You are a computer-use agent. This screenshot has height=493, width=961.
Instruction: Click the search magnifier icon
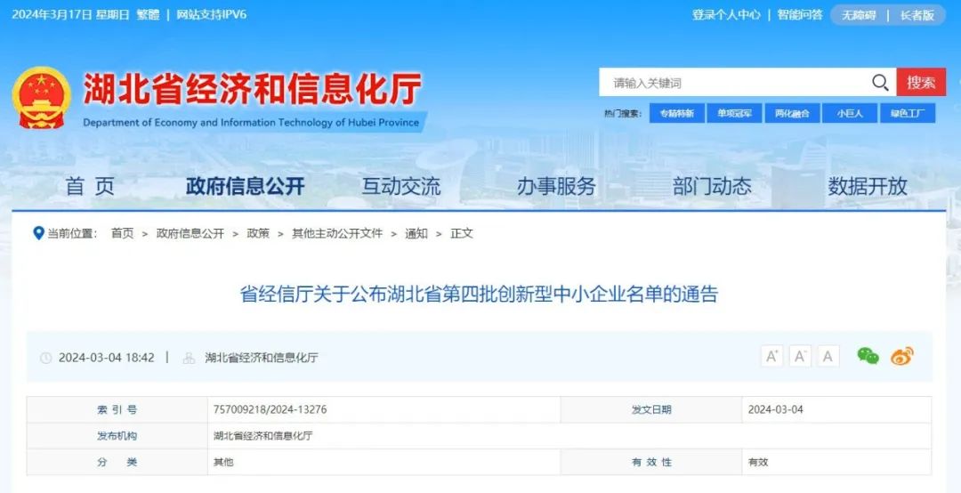[x=880, y=82]
